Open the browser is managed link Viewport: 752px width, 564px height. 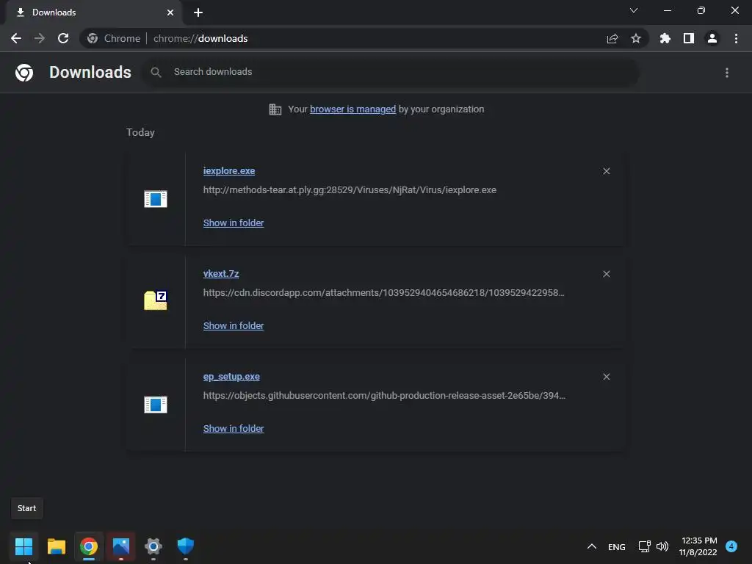tap(353, 109)
